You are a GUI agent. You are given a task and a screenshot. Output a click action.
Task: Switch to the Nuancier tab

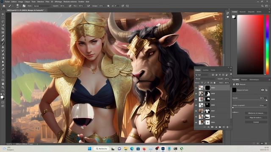[243, 12]
